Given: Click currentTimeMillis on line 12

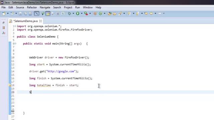Looking at the screenshot, I should pyautogui.click(x=73, y=64).
